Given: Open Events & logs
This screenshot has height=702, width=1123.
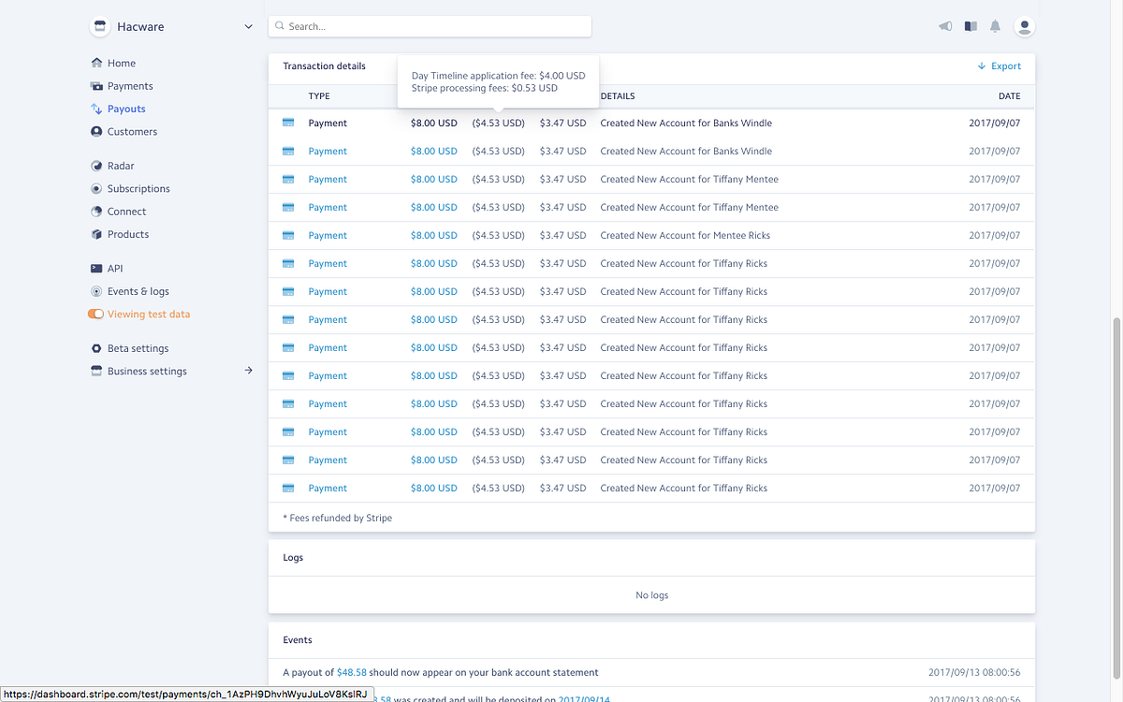Looking at the screenshot, I should 138,291.
